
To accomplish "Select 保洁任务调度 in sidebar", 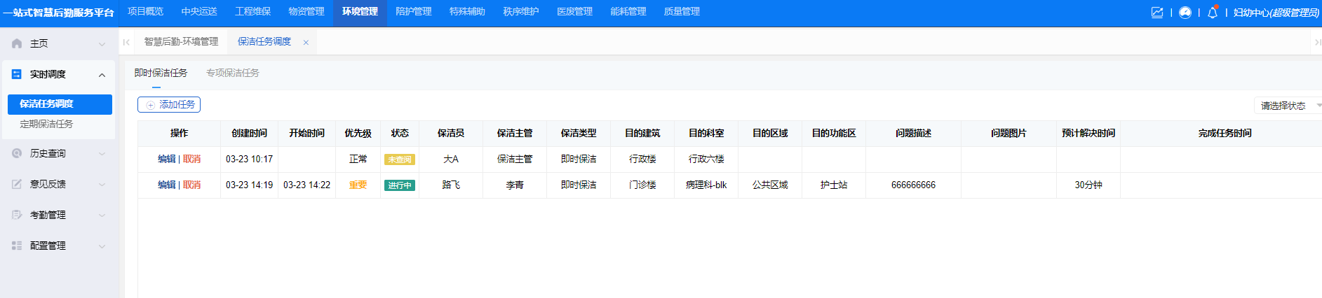I will 60,104.
